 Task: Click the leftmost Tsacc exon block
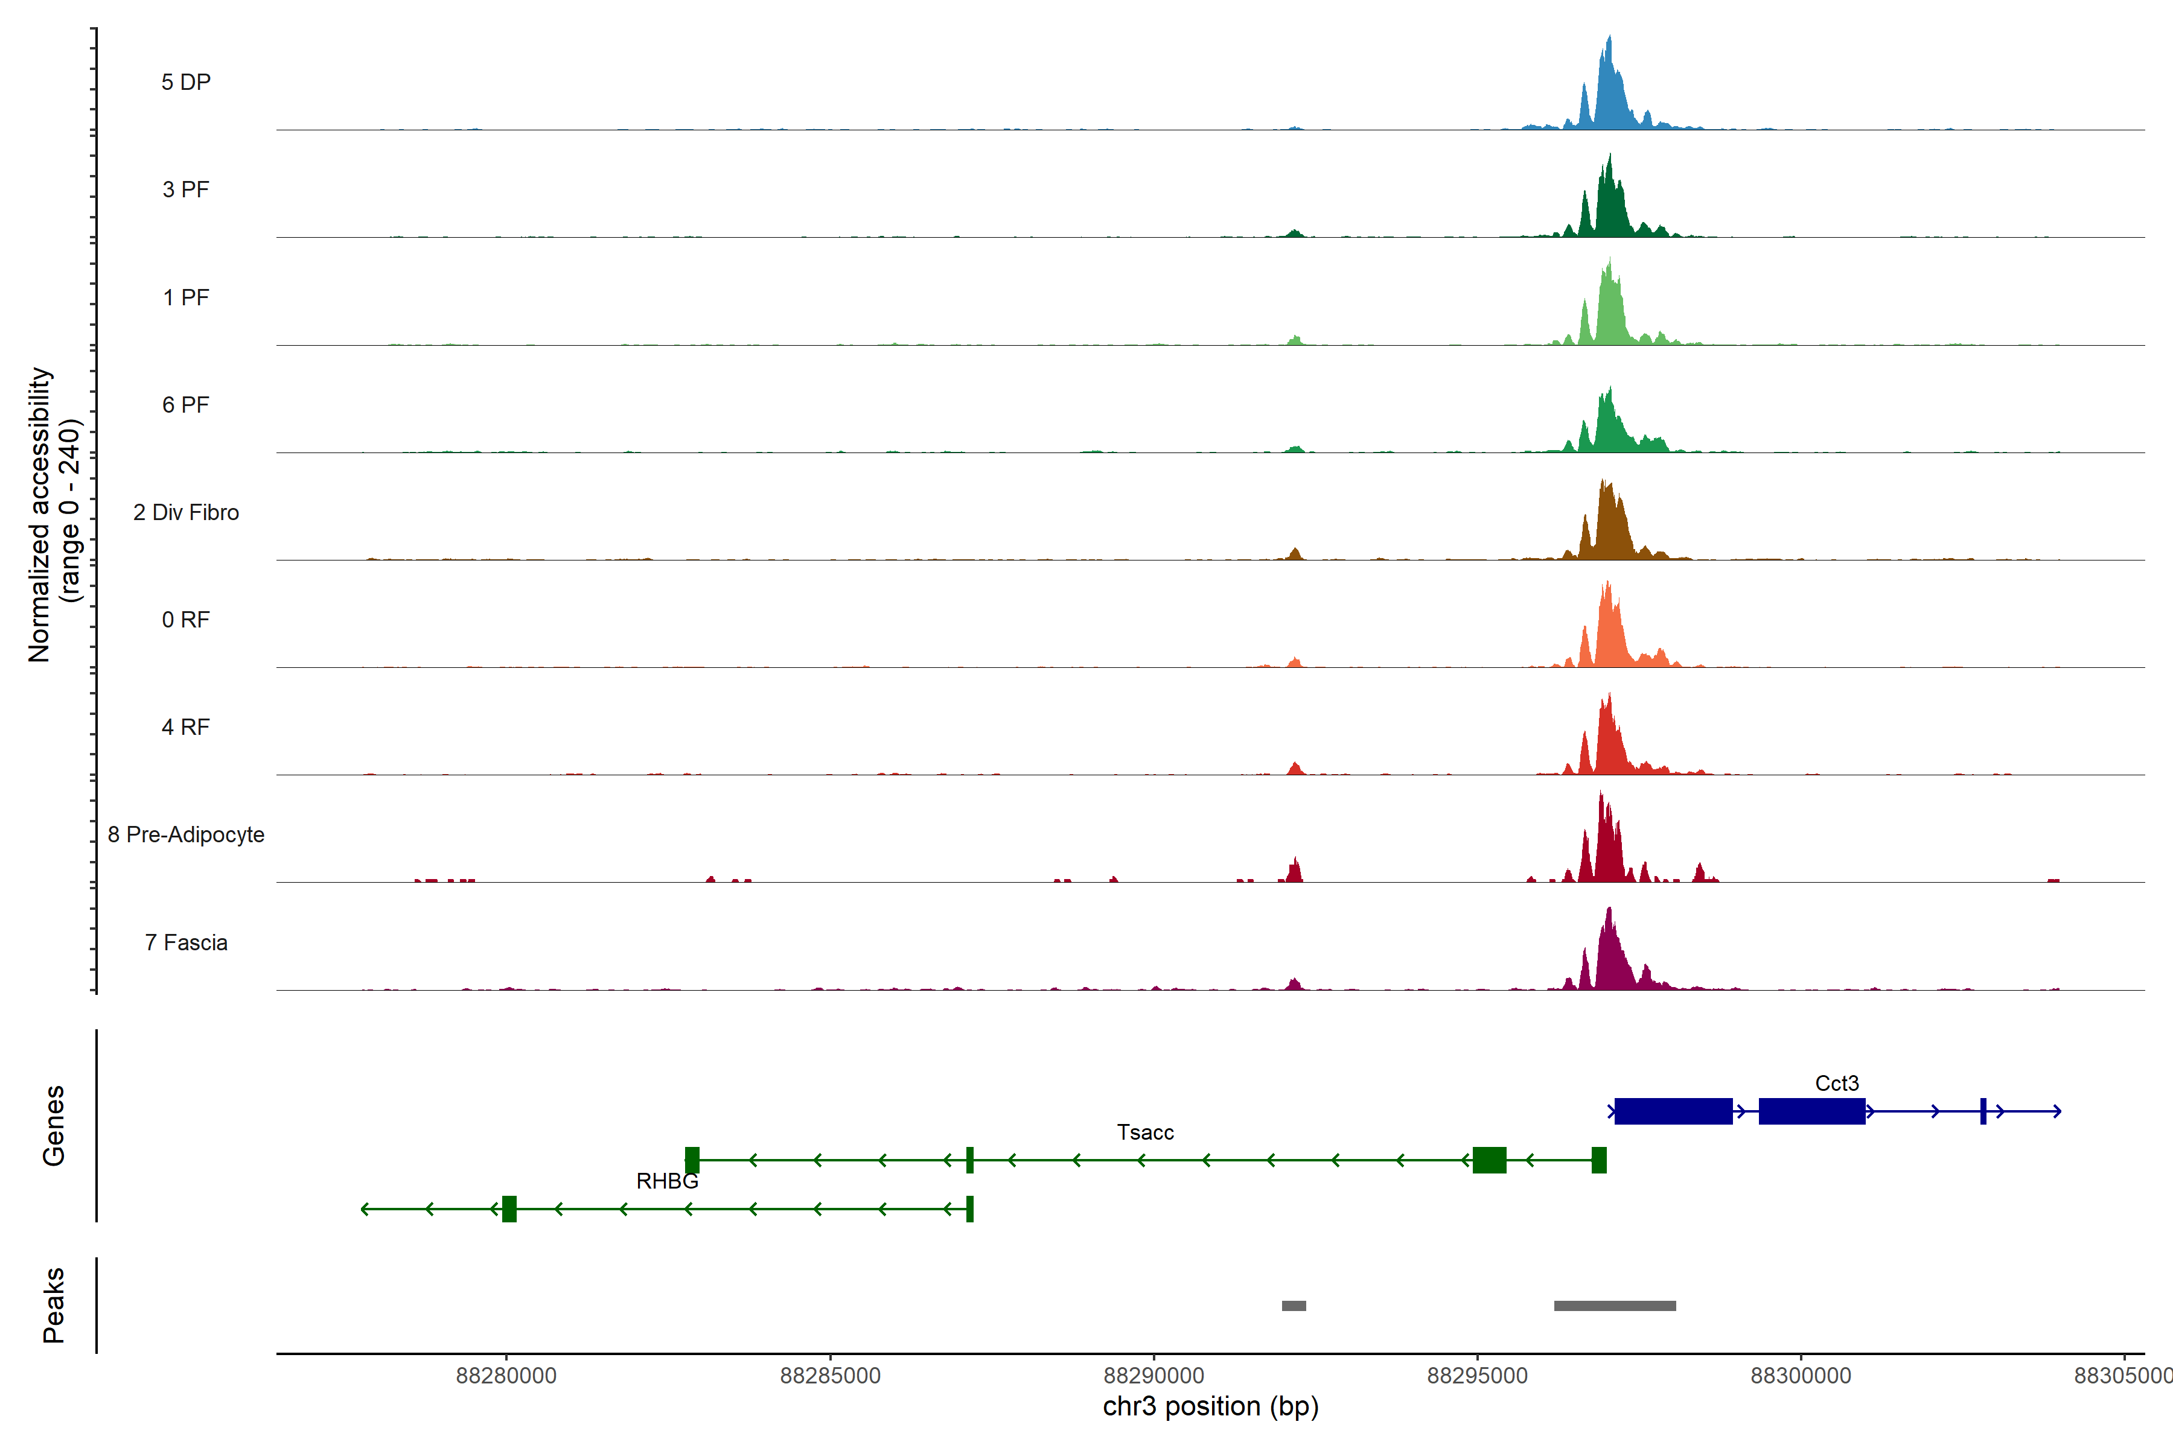(x=692, y=1160)
